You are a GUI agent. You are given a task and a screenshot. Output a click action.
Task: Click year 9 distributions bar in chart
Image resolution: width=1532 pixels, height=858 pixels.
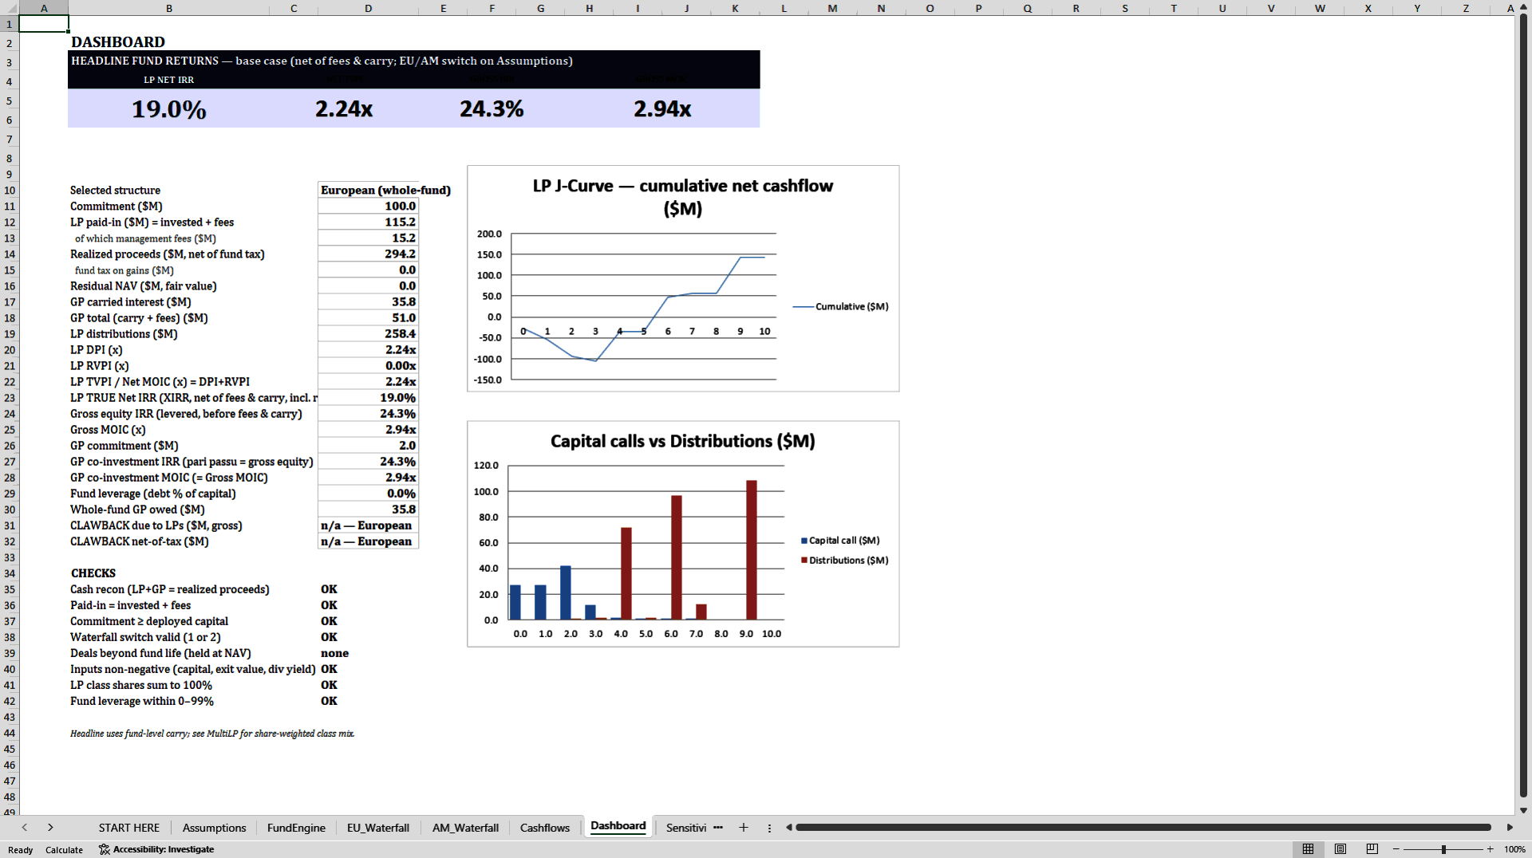[x=751, y=549]
